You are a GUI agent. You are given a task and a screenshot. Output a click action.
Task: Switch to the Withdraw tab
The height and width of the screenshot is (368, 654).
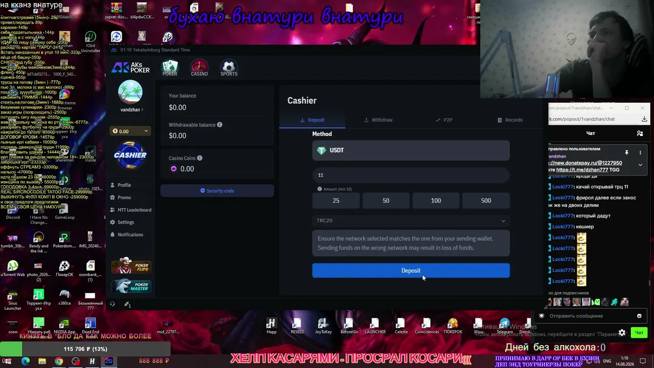click(378, 120)
